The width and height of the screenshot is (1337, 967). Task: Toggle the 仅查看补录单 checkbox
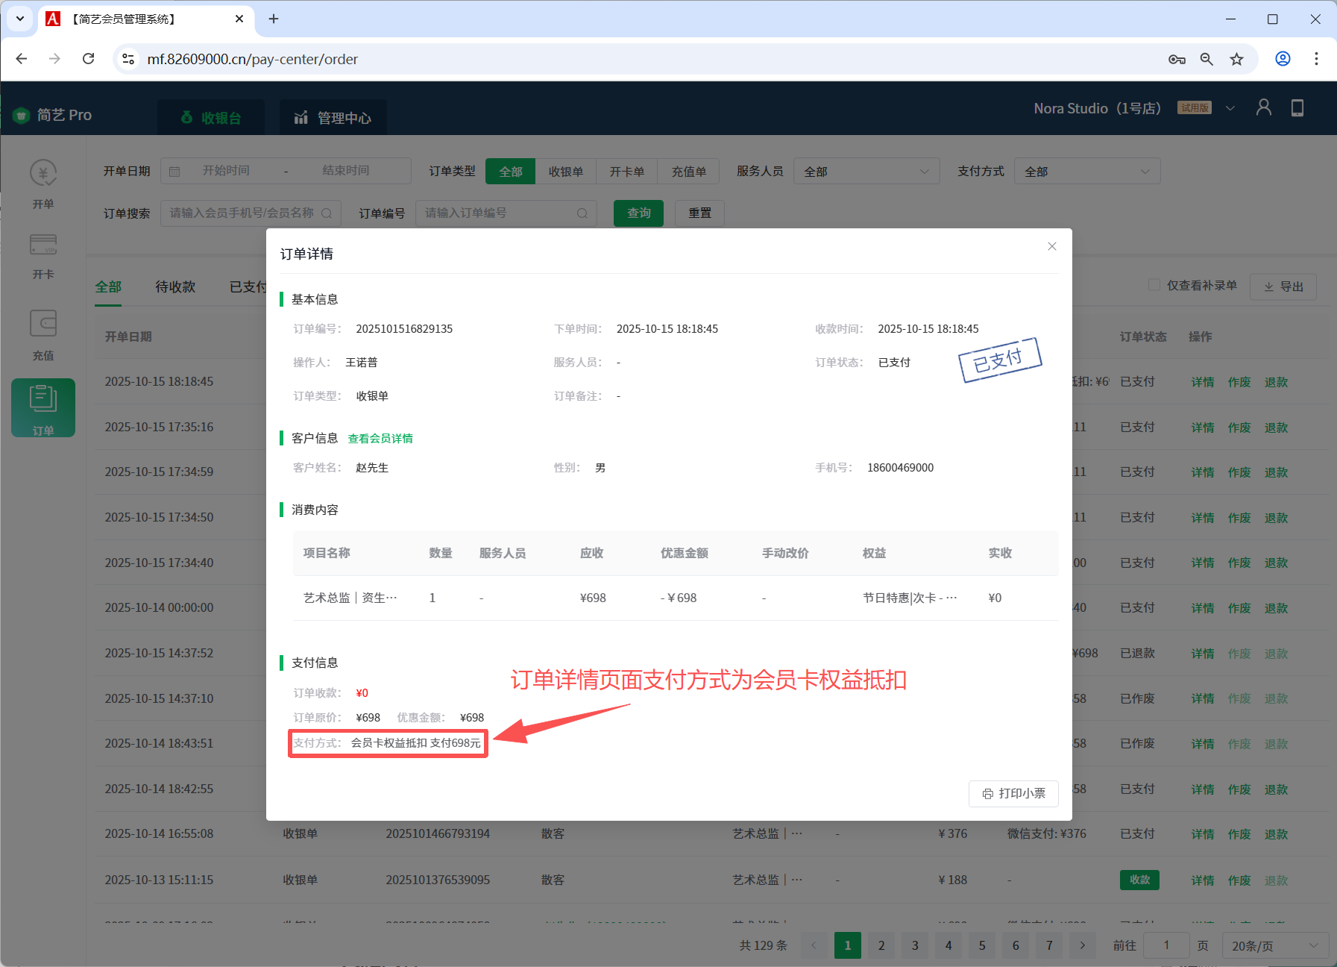[x=1154, y=285]
